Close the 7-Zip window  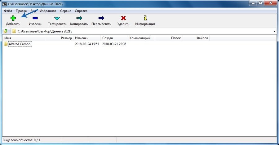tap(271, 3)
